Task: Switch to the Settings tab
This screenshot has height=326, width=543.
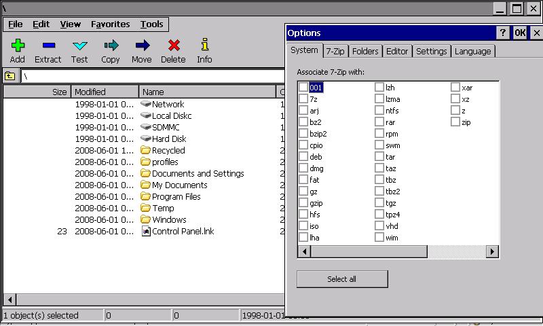Action: pyautogui.click(x=432, y=51)
